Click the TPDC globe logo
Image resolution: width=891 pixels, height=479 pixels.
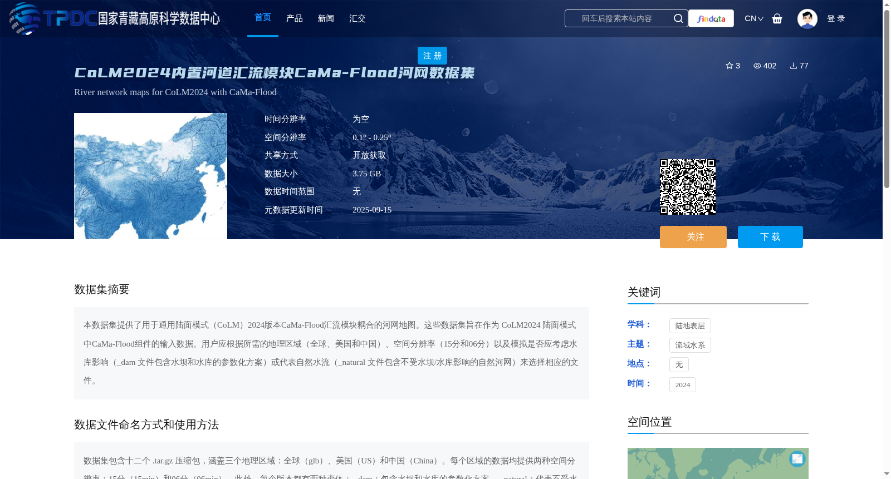pyautogui.click(x=25, y=18)
